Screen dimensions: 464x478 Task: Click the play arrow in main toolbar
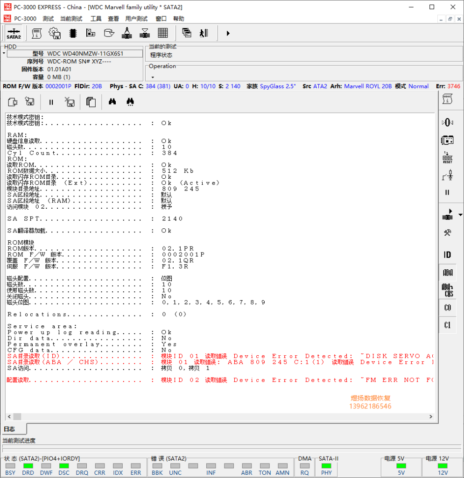[x=228, y=33]
